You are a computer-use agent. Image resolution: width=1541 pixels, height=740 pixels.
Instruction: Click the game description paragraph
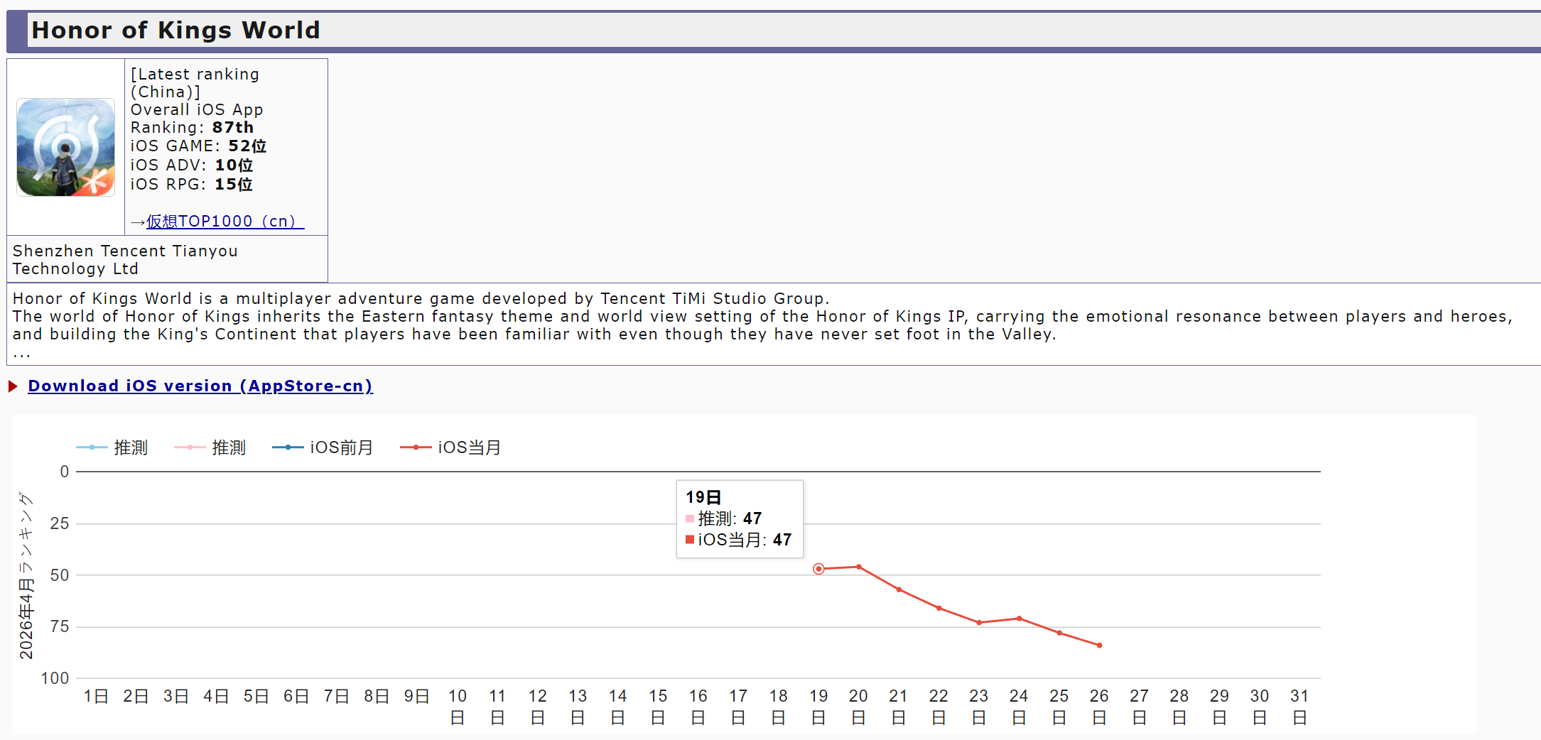pos(762,324)
